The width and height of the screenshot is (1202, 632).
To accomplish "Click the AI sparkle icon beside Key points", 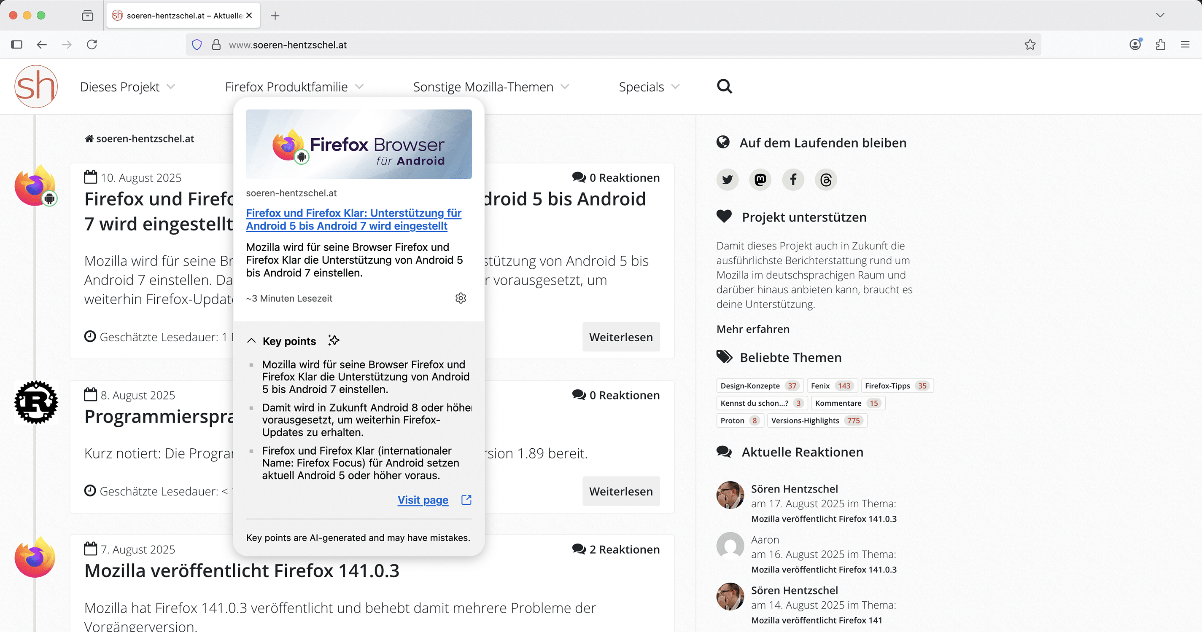I will (334, 340).
